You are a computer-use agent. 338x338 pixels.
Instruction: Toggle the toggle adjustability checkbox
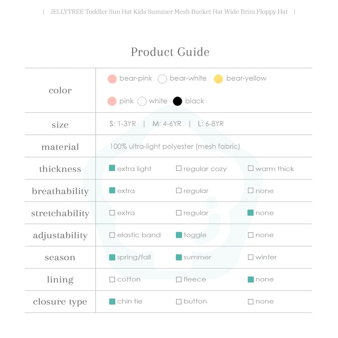point(179,235)
